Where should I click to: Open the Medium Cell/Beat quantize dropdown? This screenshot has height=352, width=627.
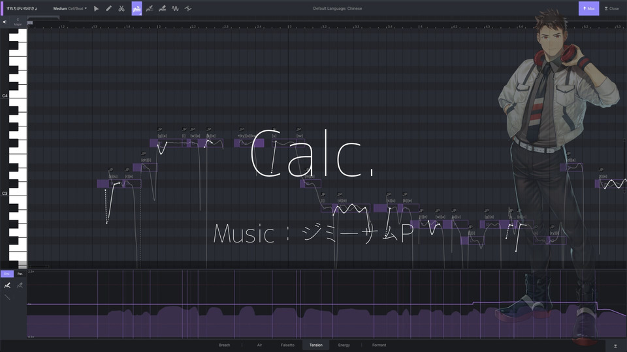coord(70,8)
